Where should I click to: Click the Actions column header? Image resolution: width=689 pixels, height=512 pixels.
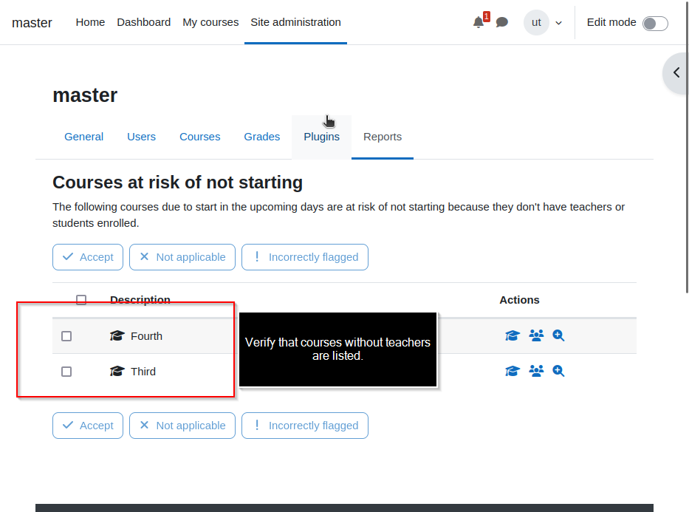519,300
